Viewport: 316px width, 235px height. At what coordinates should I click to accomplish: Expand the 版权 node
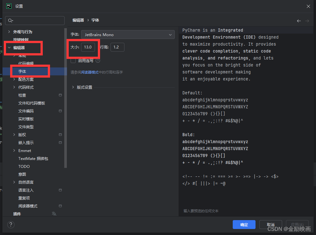point(14,134)
